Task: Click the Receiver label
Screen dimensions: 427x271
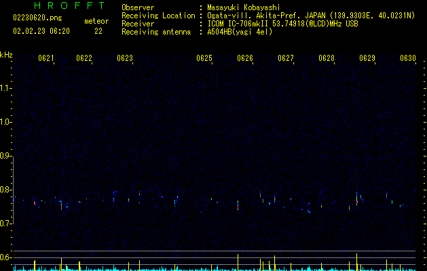Action: tap(138, 24)
